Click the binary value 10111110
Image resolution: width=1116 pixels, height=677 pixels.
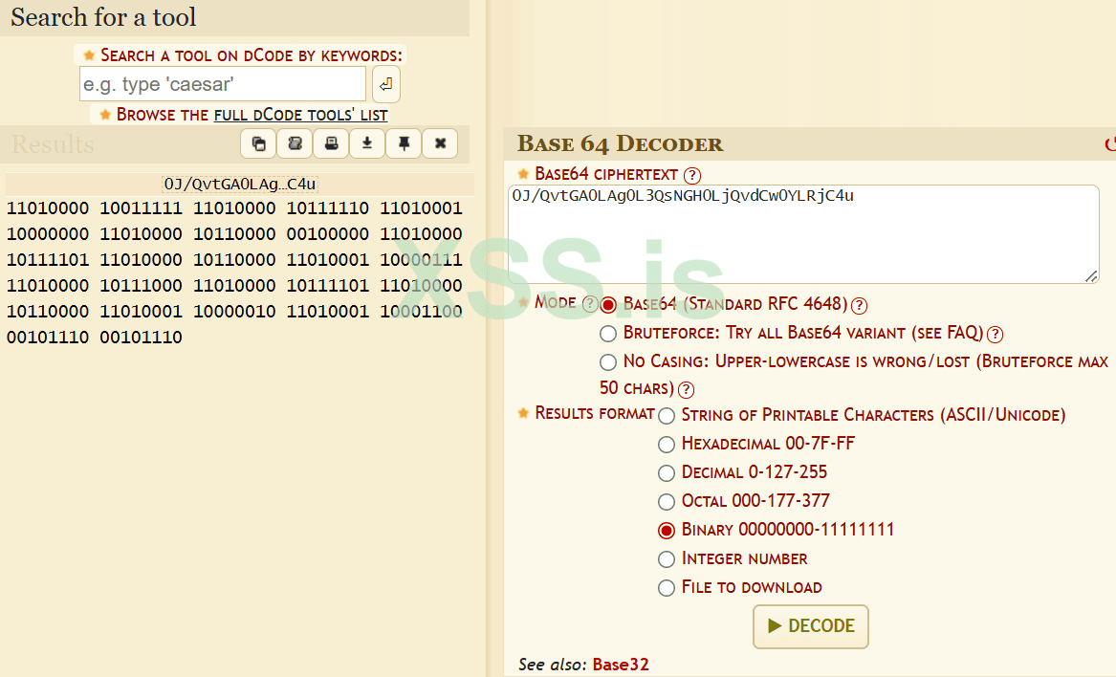pyautogui.click(x=327, y=208)
